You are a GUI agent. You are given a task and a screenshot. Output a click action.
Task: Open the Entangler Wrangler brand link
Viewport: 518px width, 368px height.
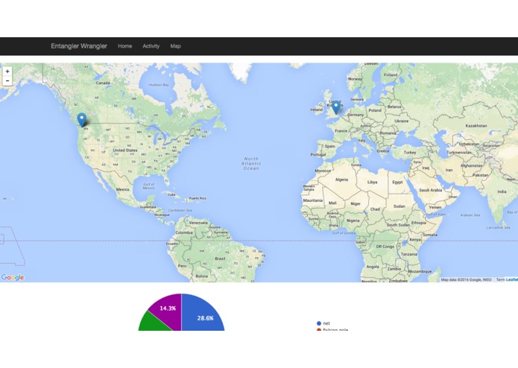click(x=79, y=46)
